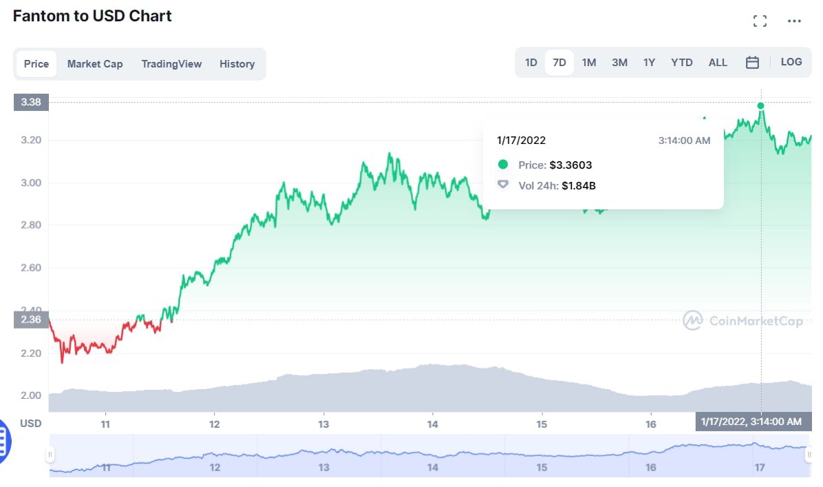Screen dimensions: 823x487
Task: Click the 2.00 y-axis label
Action: coord(31,395)
